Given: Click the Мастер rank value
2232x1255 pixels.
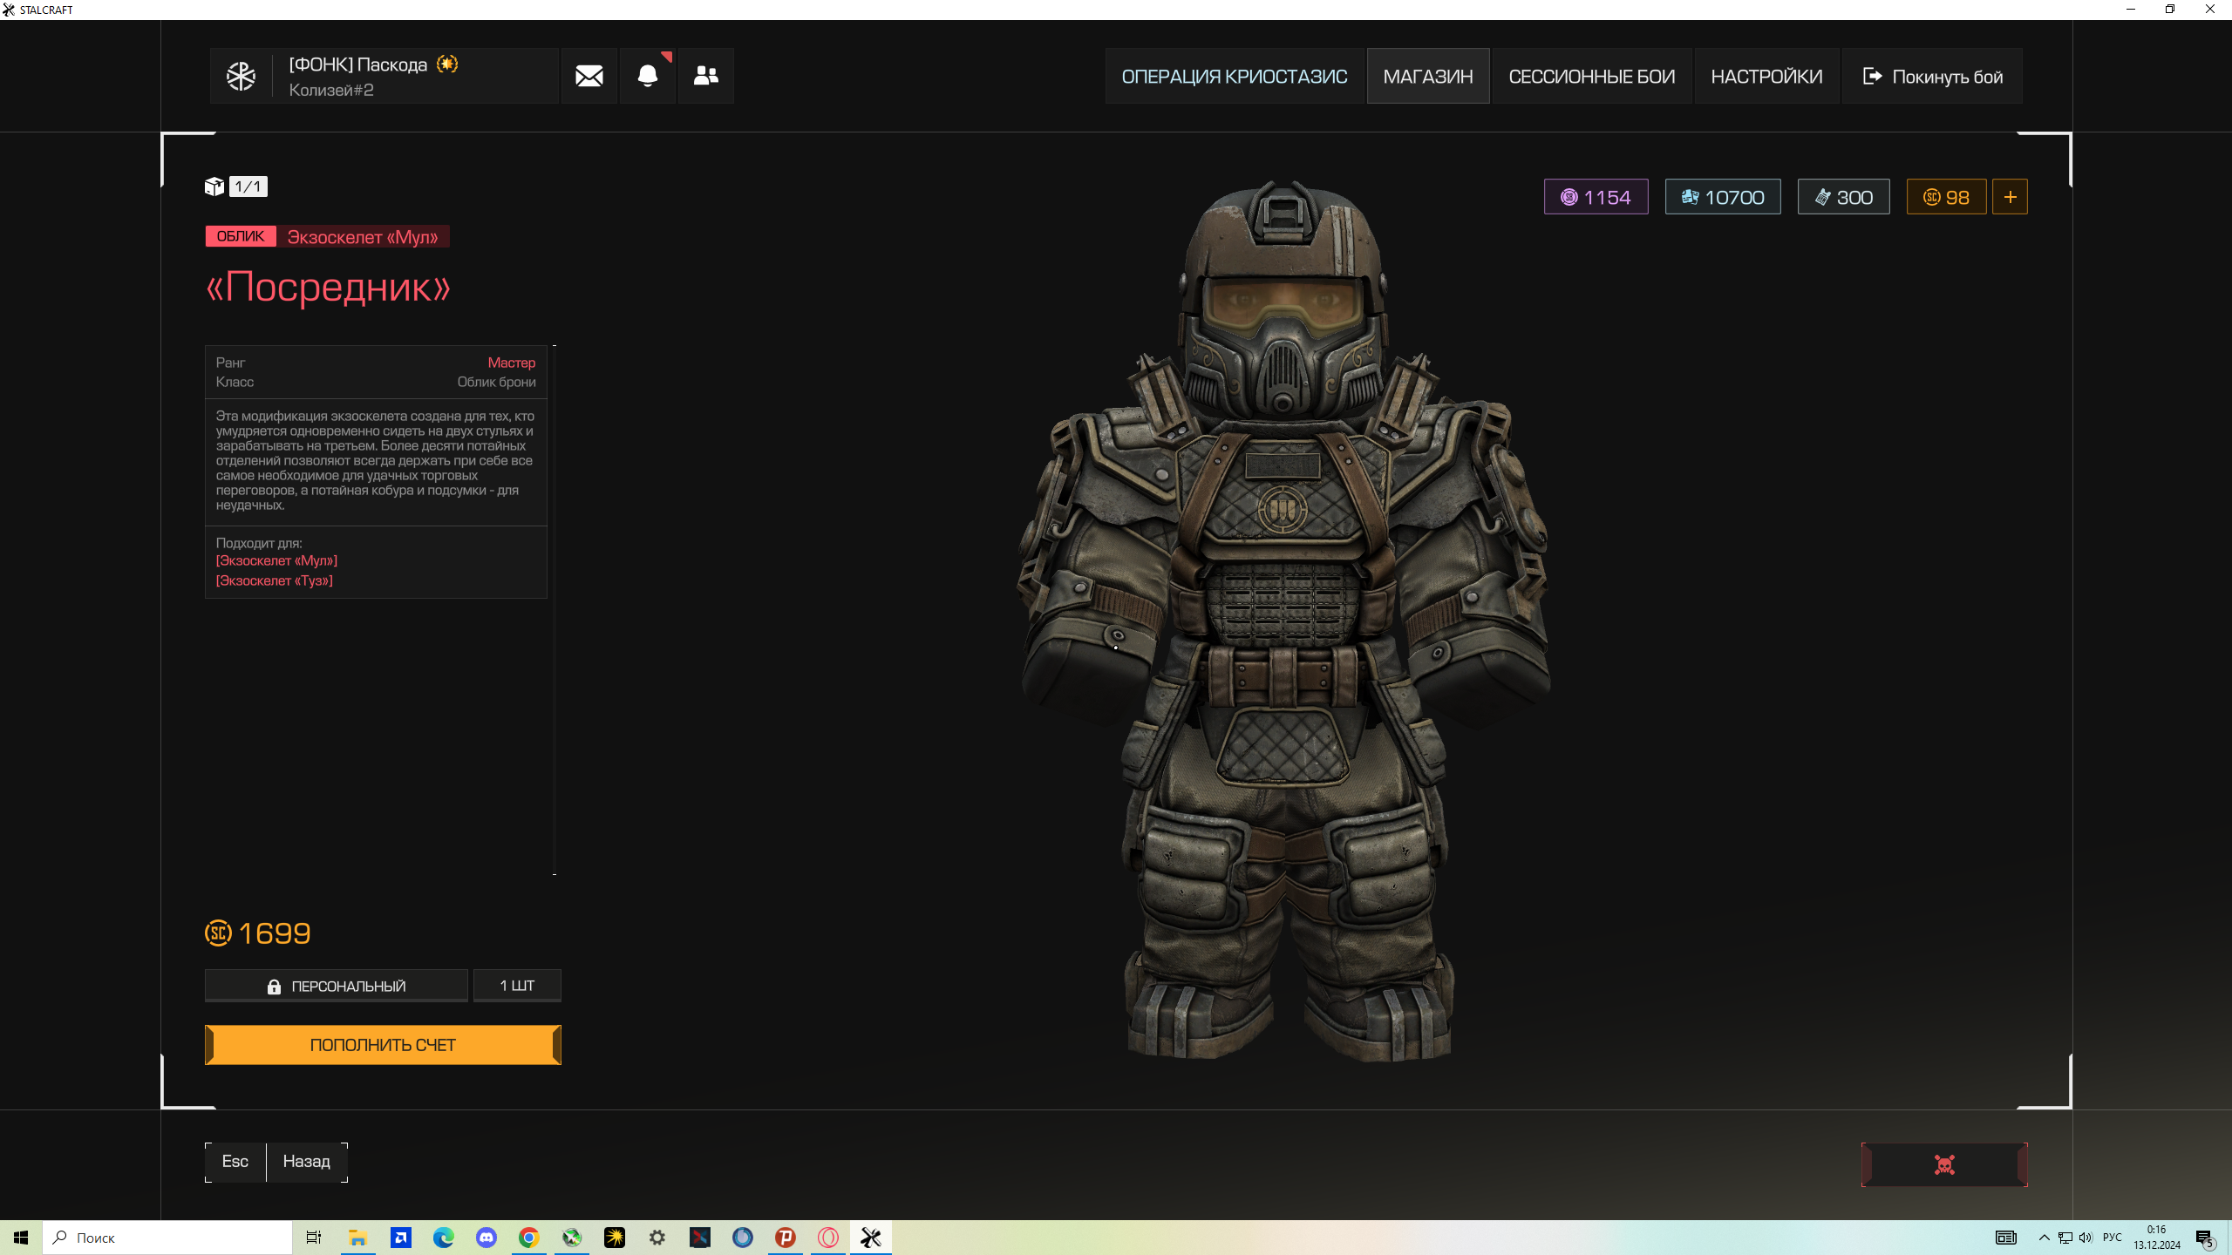Looking at the screenshot, I should coord(512,363).
